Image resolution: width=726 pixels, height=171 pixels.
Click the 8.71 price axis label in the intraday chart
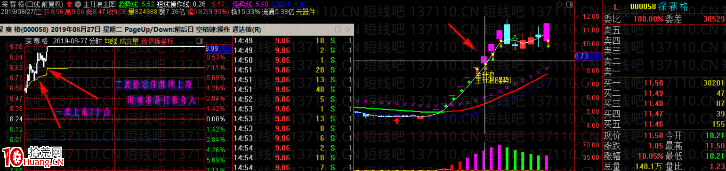tap(16, 78)
